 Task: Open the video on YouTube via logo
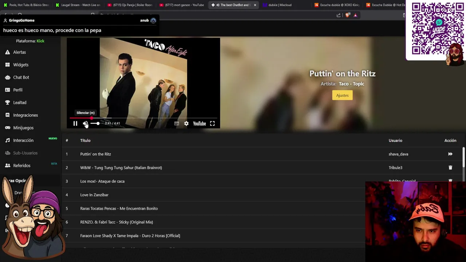coord(200,124)
